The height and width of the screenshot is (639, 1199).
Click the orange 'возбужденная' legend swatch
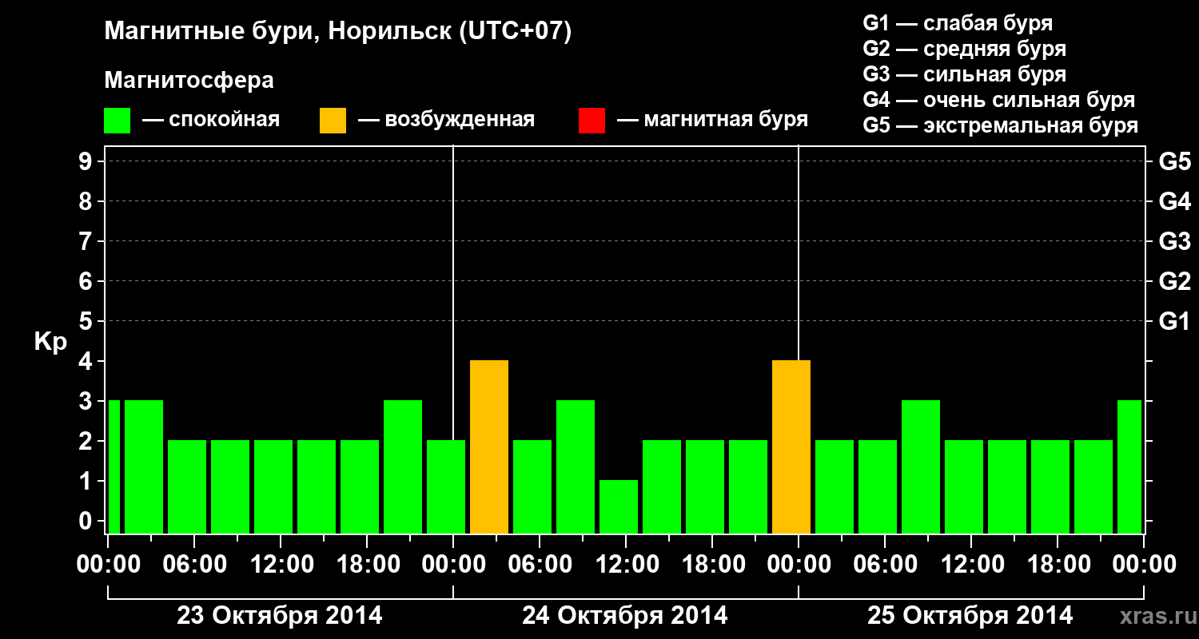tap(333, 121)
